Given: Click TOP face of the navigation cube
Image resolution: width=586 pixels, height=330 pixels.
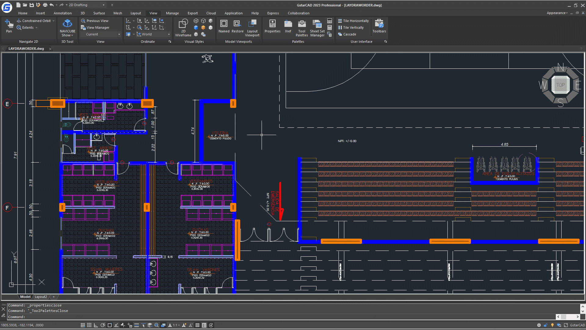Looking at the screenshot, I should [x=560, y=85].
